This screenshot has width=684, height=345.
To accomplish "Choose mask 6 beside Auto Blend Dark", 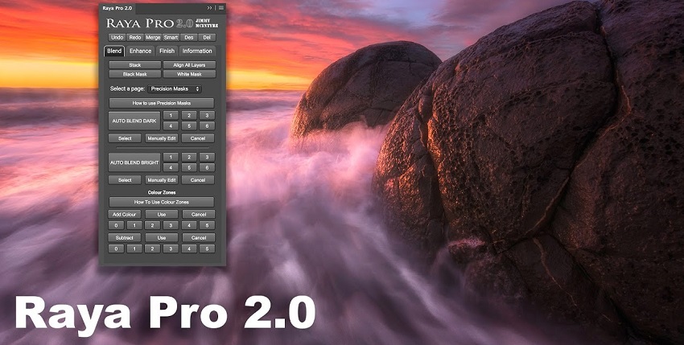I will 207,126.
